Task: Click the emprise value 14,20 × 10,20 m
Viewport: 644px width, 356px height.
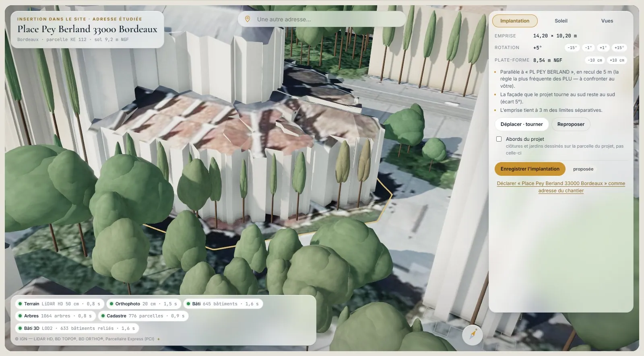Action: (555, 36)
